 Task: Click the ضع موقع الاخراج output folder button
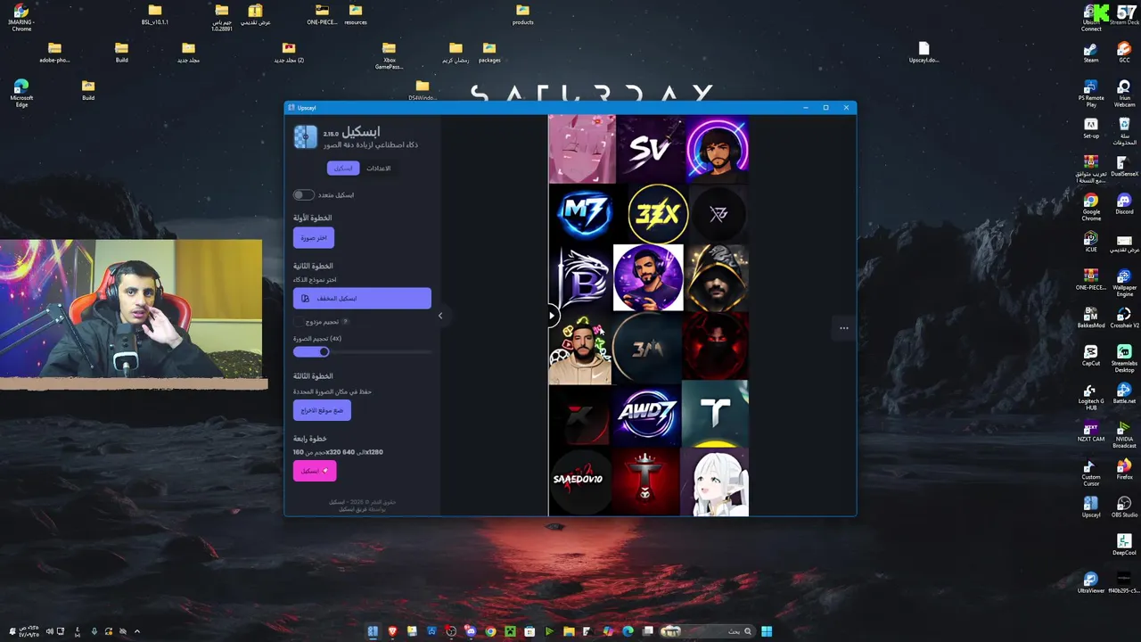click(x=322, y=410)
